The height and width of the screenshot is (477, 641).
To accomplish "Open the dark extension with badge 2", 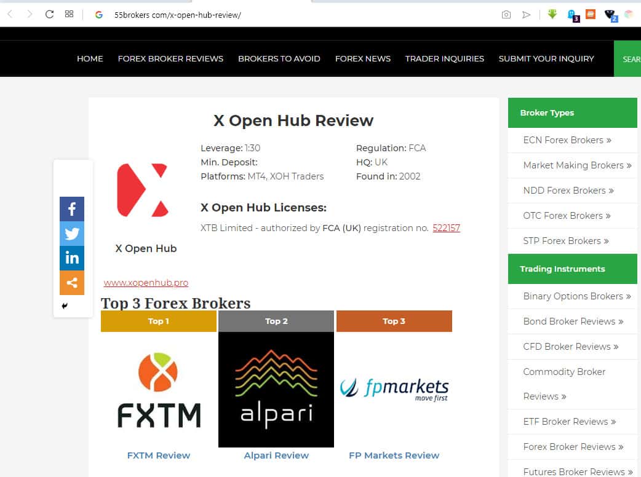I will pos(611,15).
